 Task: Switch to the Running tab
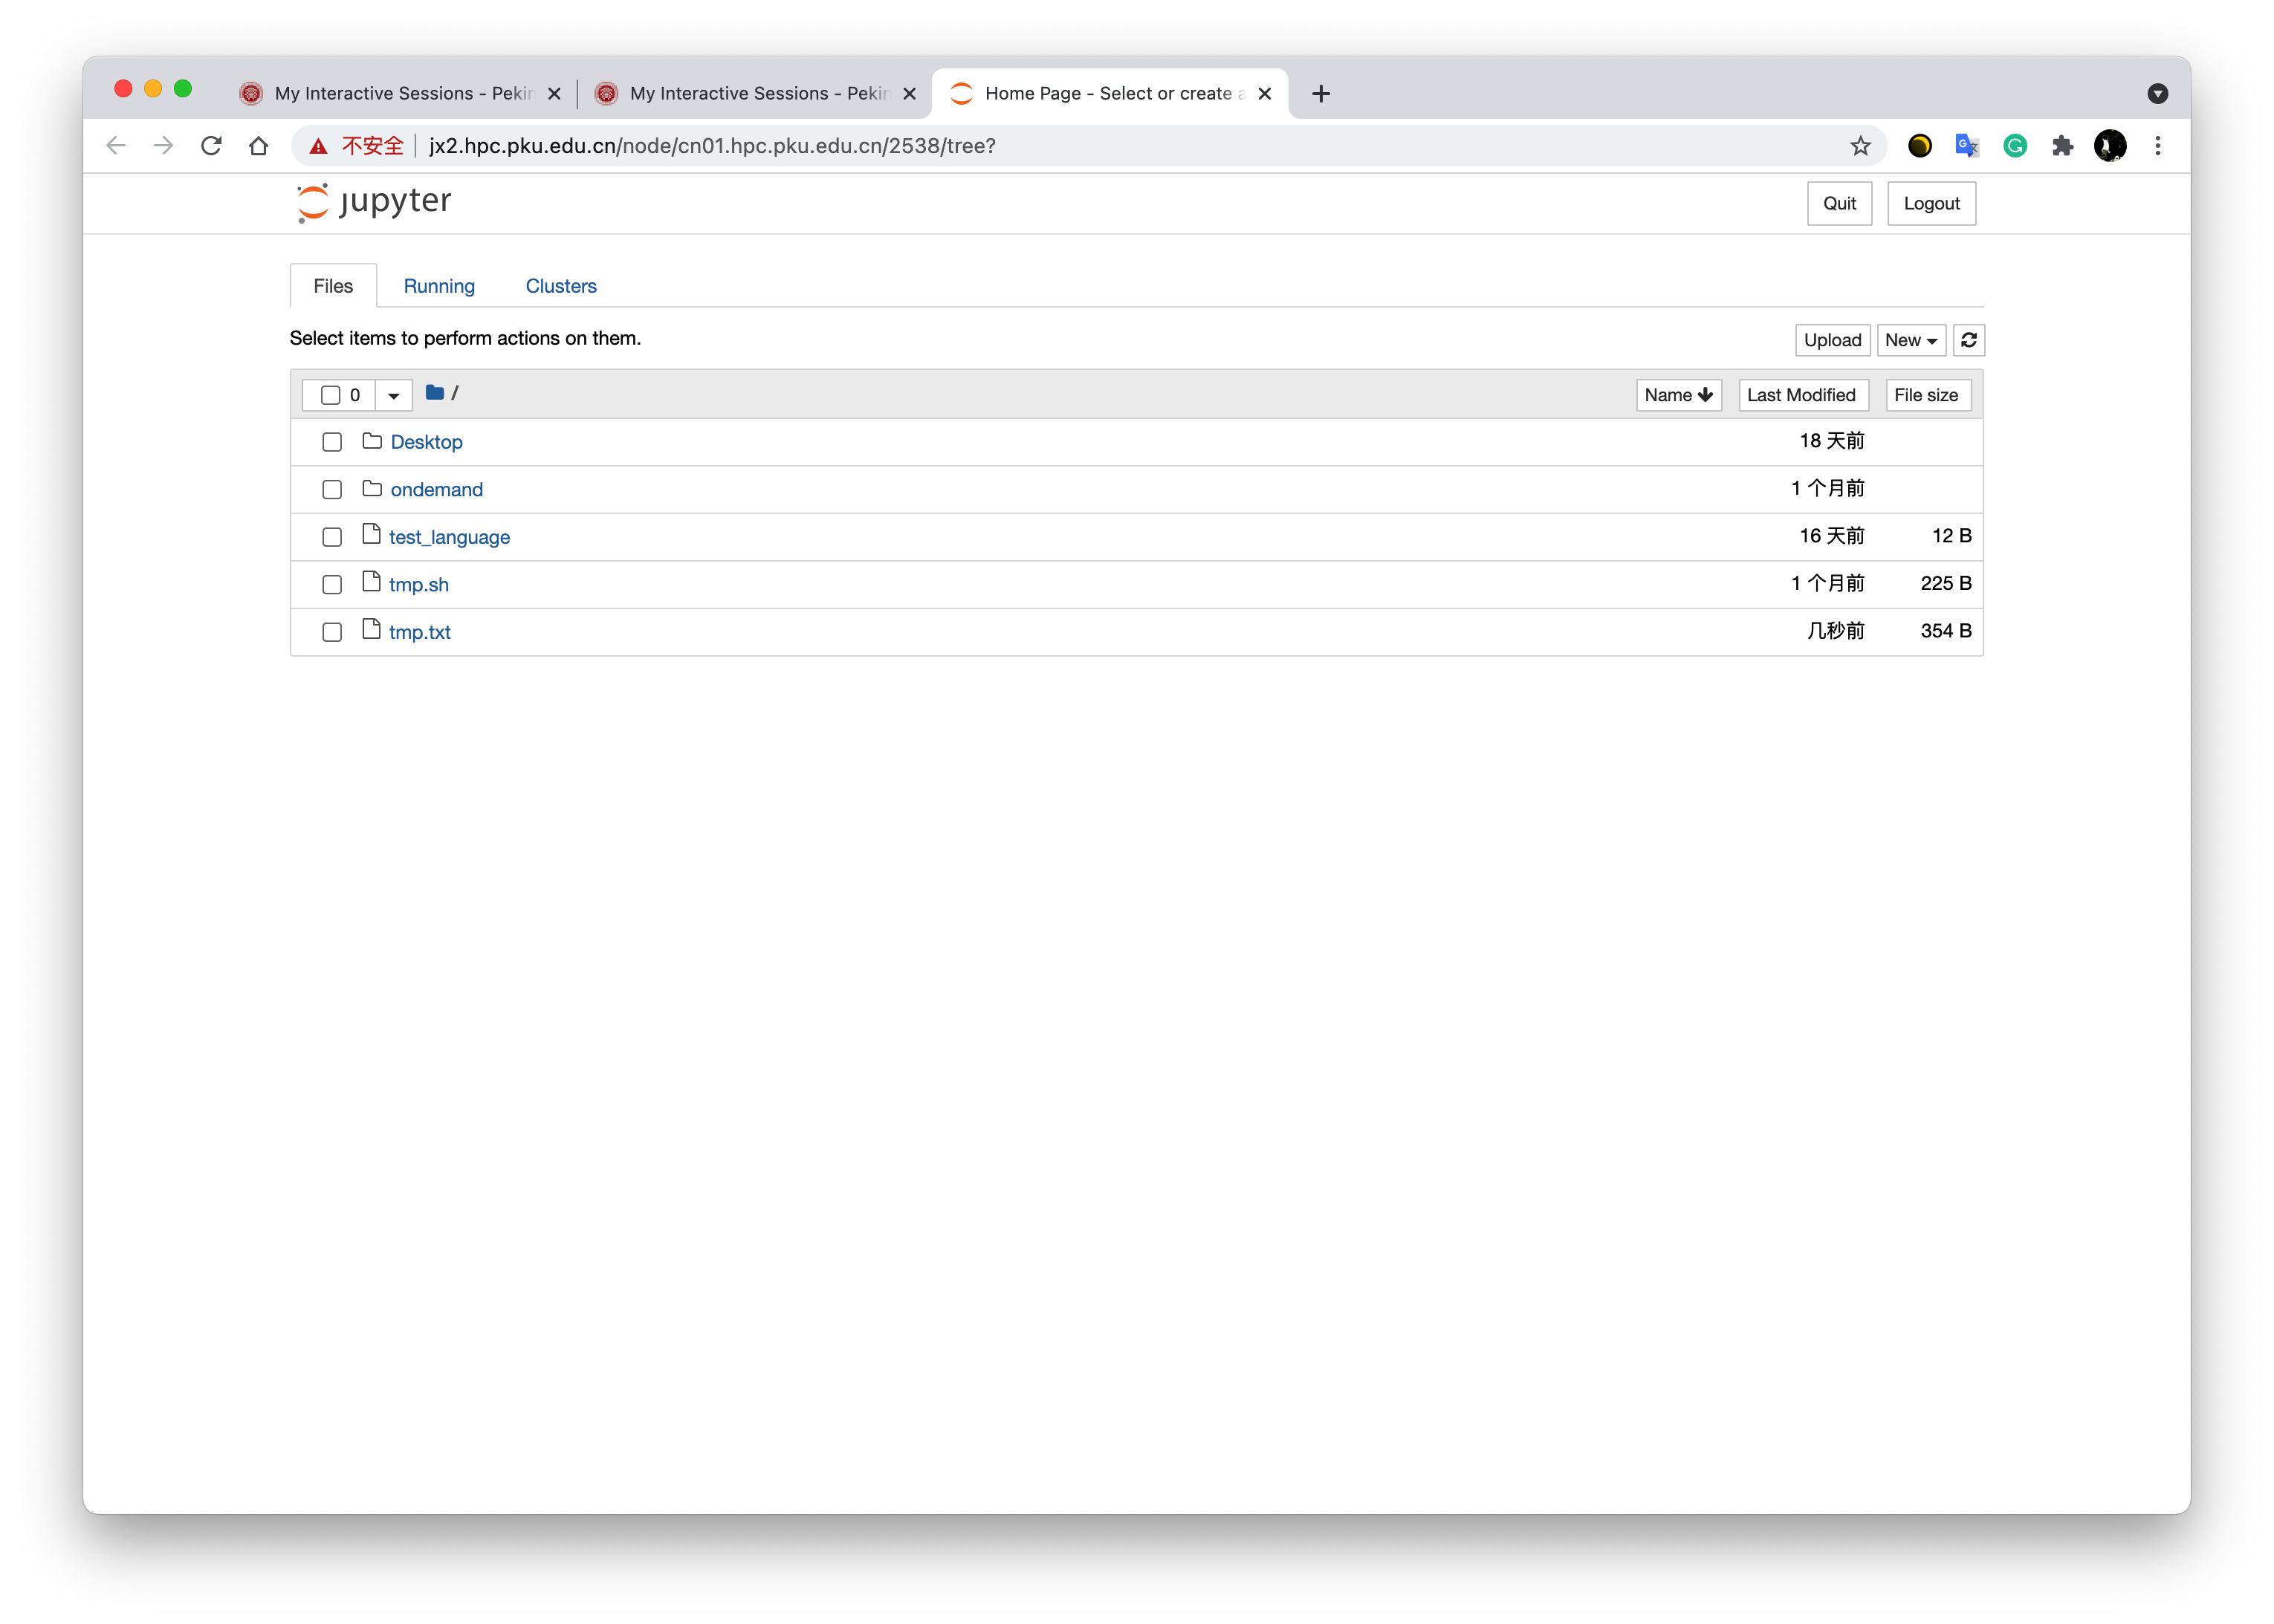tap(439, 286)
